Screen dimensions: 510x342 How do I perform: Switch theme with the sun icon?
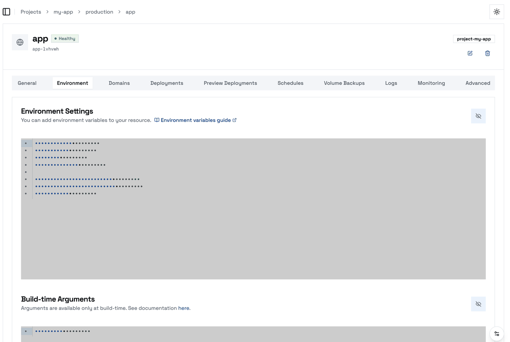(497, 12)
